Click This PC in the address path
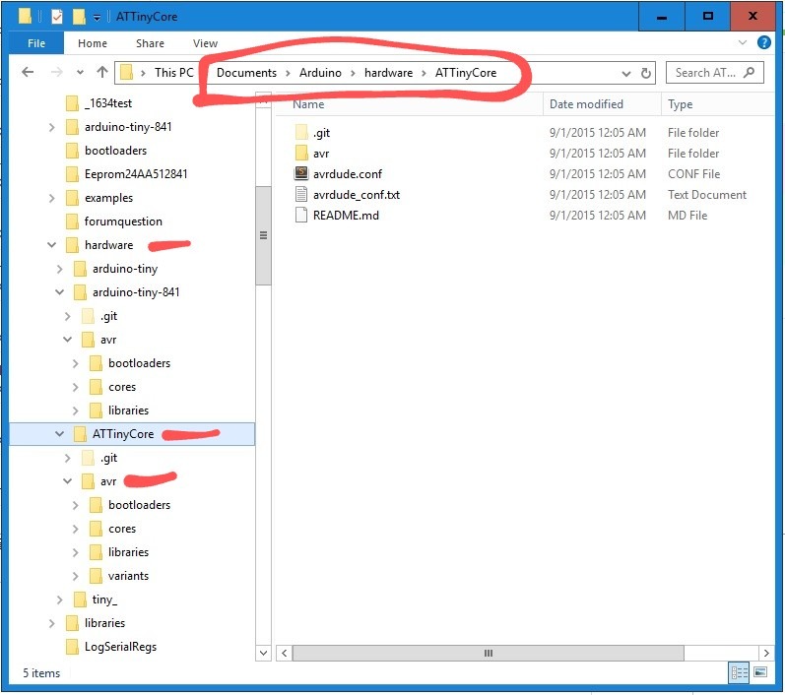 point(173,73)
